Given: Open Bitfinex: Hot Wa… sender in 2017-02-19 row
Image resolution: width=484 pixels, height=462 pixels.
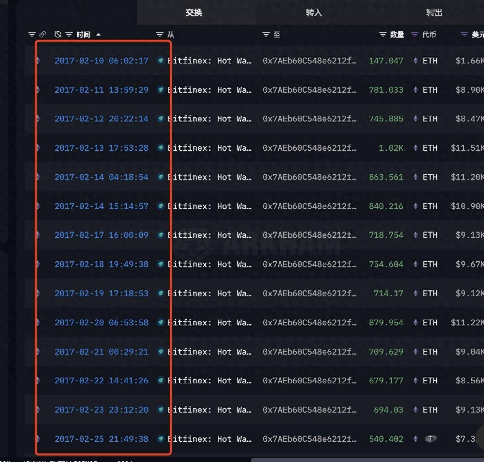Looking at the screenshot, I should 209,293.
